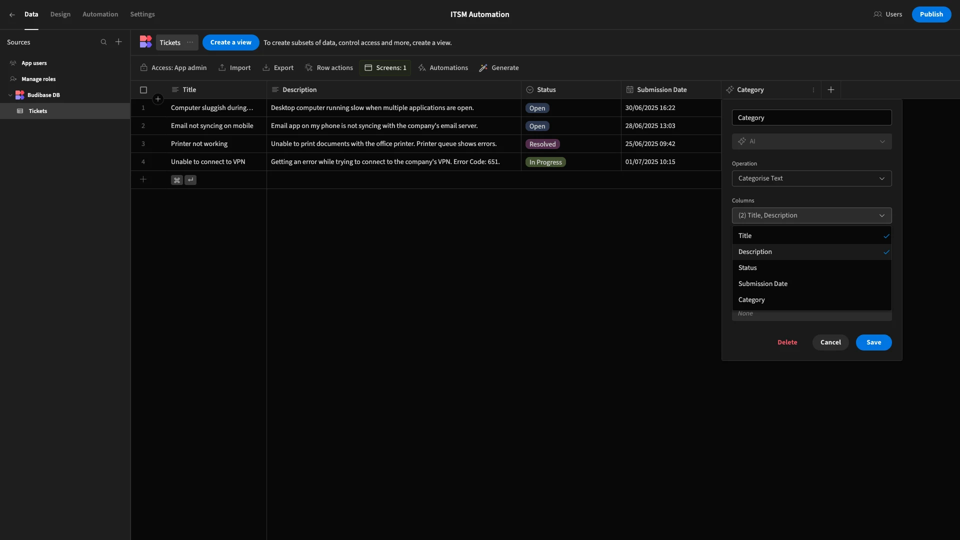Check Status in Columns list
This screenshot has height=540, width=960.
click(811, 268)
